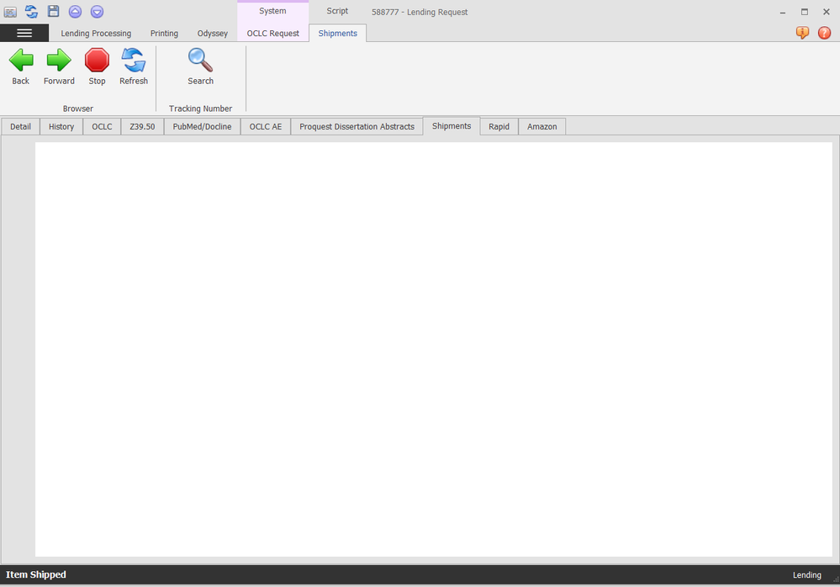Open the Odyssey ribbon tab

(212, 33)
